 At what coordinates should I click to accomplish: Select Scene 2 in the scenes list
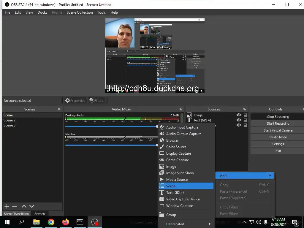32,120
